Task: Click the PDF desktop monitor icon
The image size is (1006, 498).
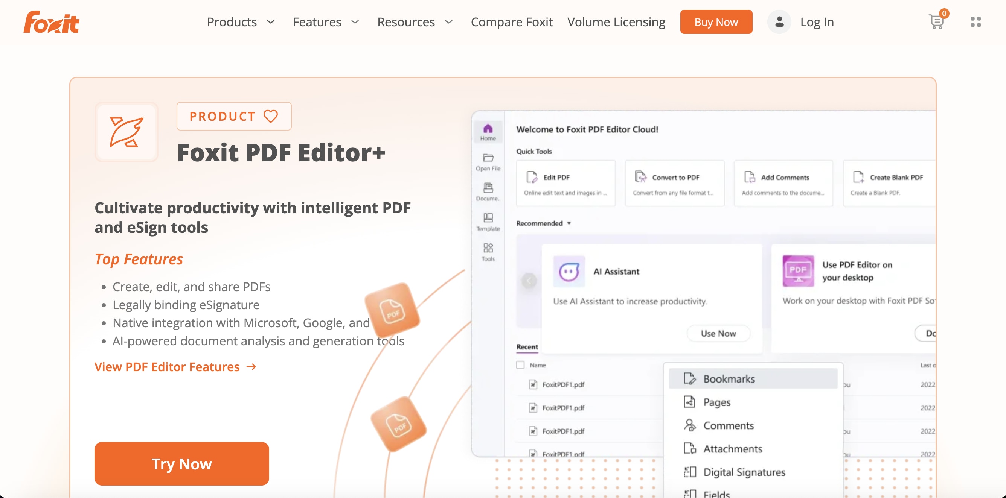Action: point(798,271)
